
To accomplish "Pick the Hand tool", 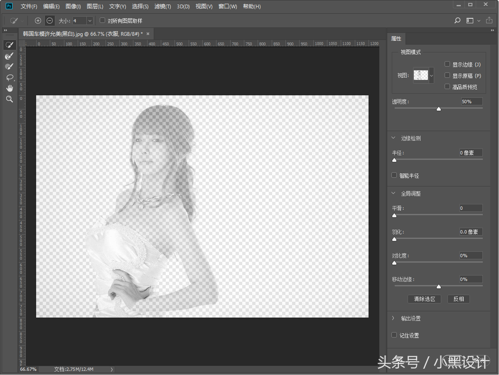I will point(9,88).
